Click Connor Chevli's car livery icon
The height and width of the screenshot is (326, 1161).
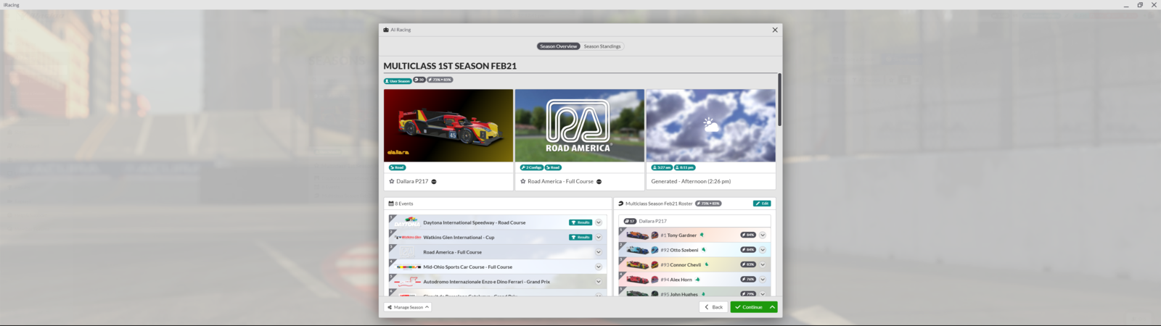pyautogui.click(x=637, y=265)
